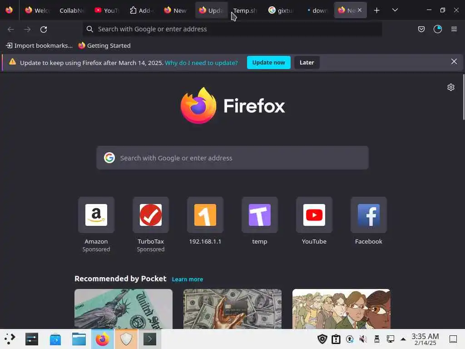Viewport: 465px width, 349px height.
Task: Open Save to Pocket icon
Action: click(x=421, y=29)
